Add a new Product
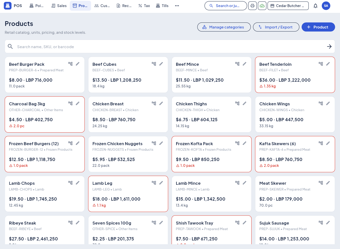 tap(318, 27)
